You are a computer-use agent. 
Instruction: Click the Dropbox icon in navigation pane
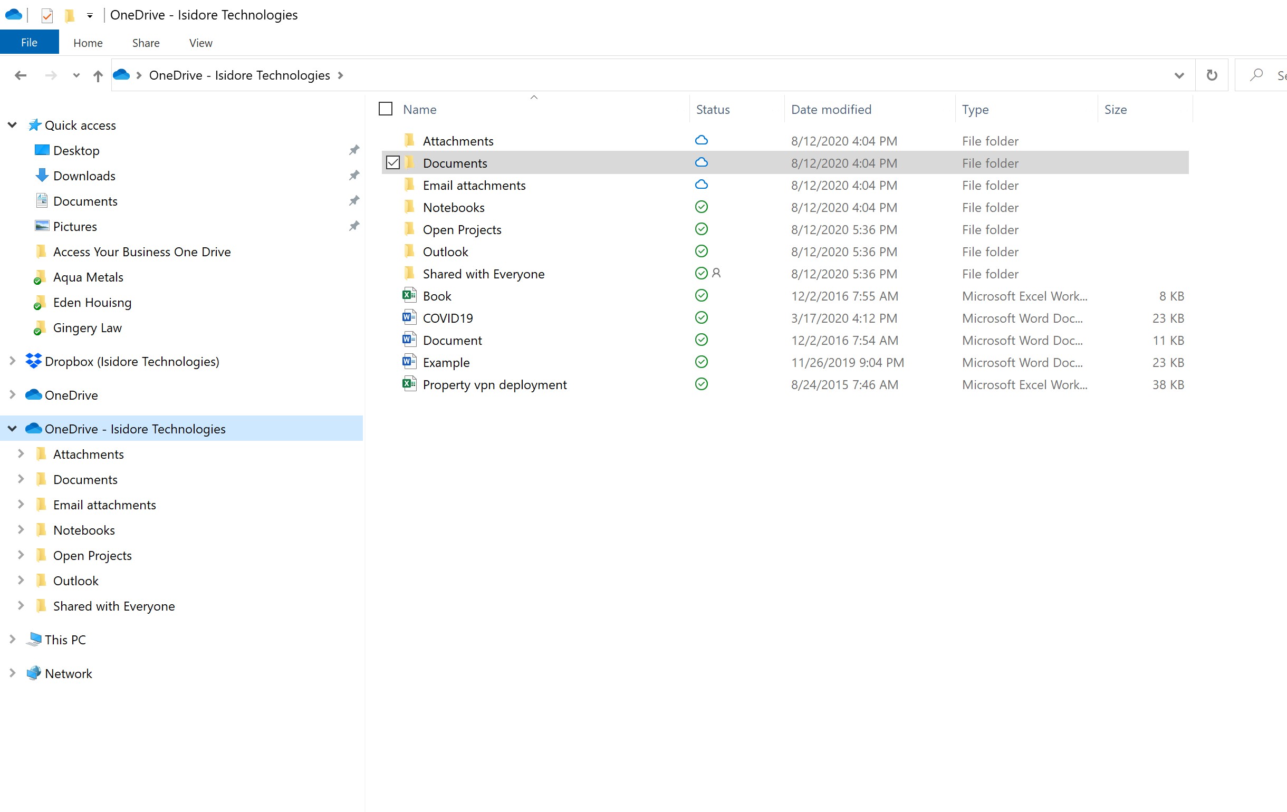(x=34, y=362)
